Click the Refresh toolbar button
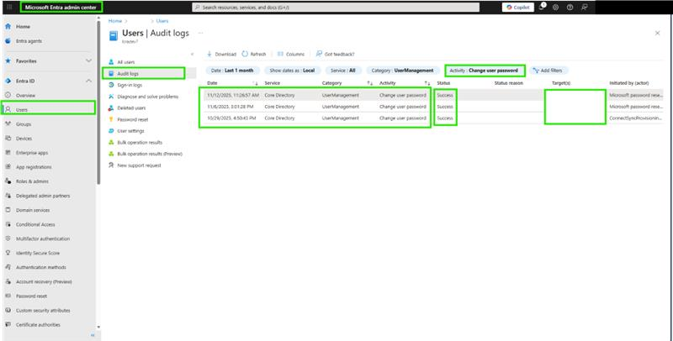 pyautogui.click(x=254, y=54)
